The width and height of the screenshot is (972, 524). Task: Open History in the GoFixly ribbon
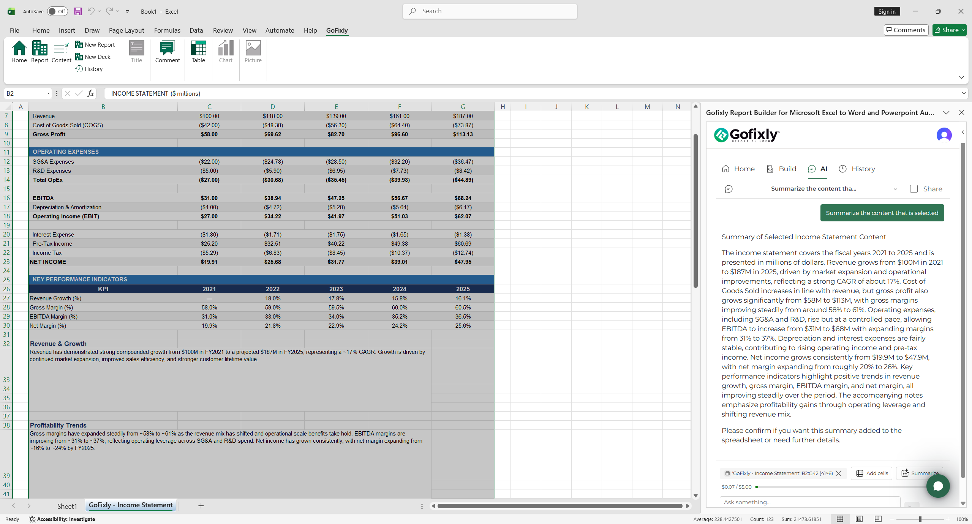point(89,69)
